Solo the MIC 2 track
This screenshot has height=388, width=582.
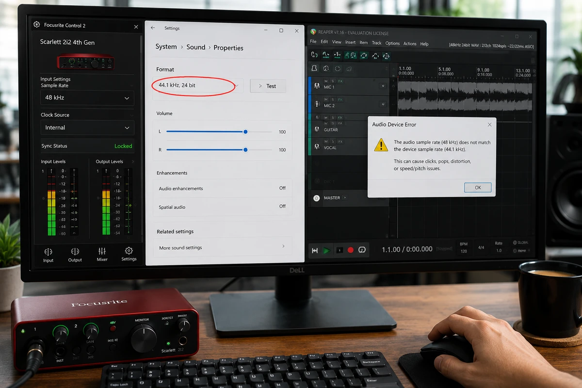click(333, 99)
